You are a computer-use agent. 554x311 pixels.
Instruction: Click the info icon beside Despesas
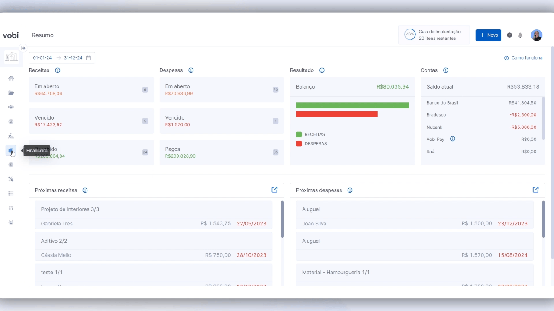point(191,70)
